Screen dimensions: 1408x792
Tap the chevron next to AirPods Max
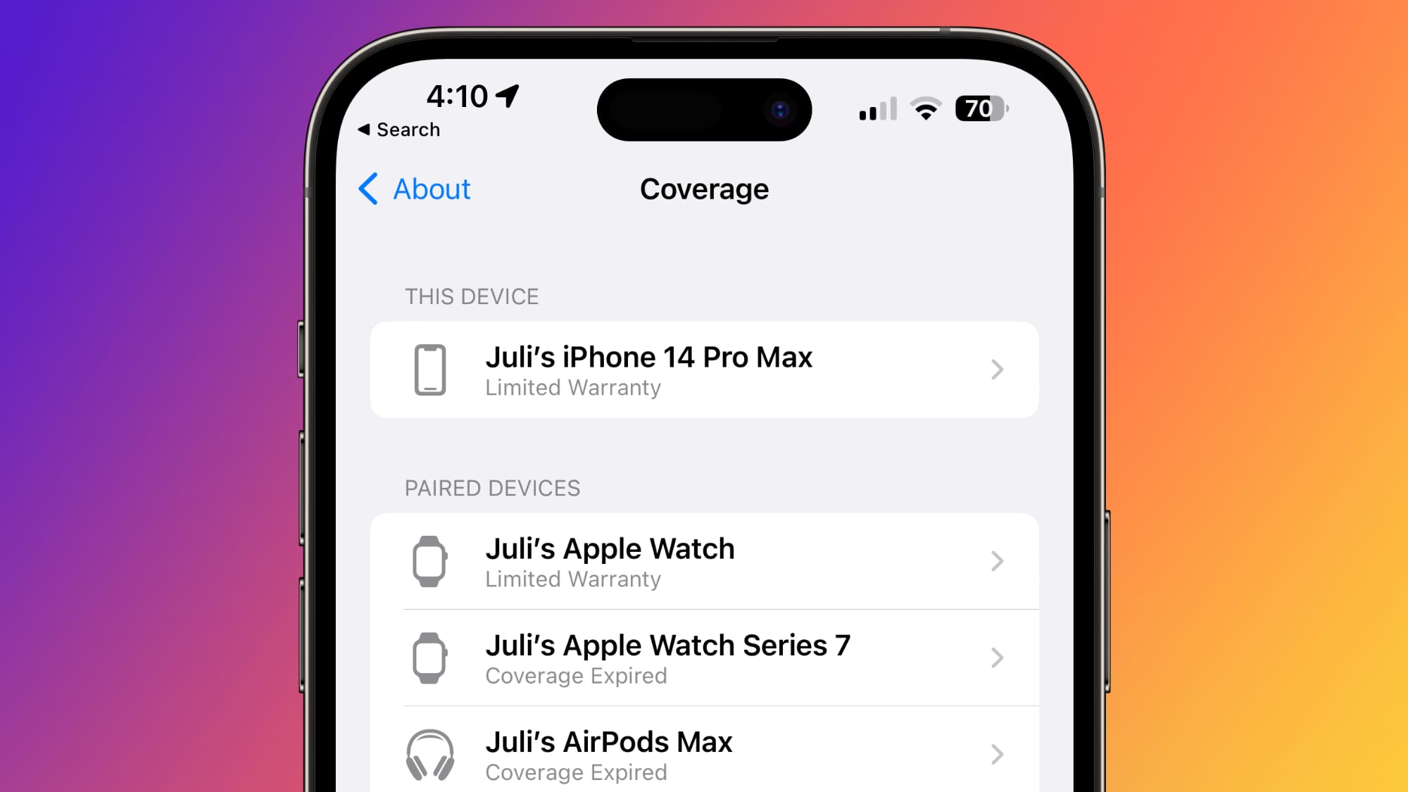click(x=997, y=754)
